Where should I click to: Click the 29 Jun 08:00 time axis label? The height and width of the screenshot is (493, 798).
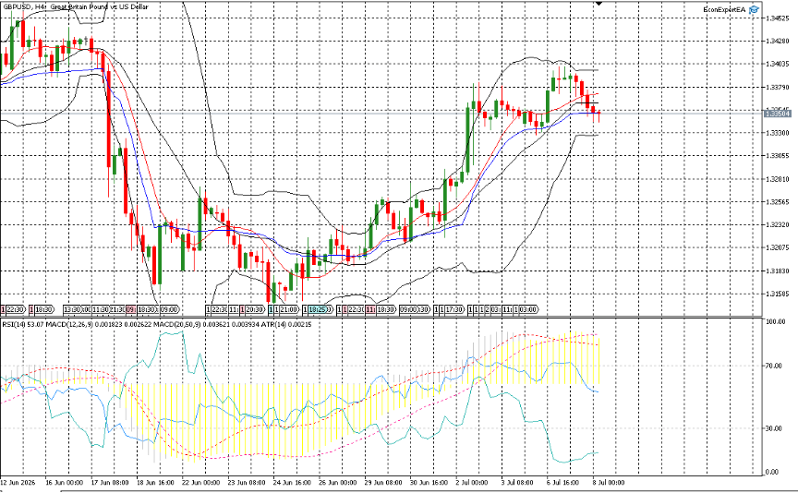383,482
